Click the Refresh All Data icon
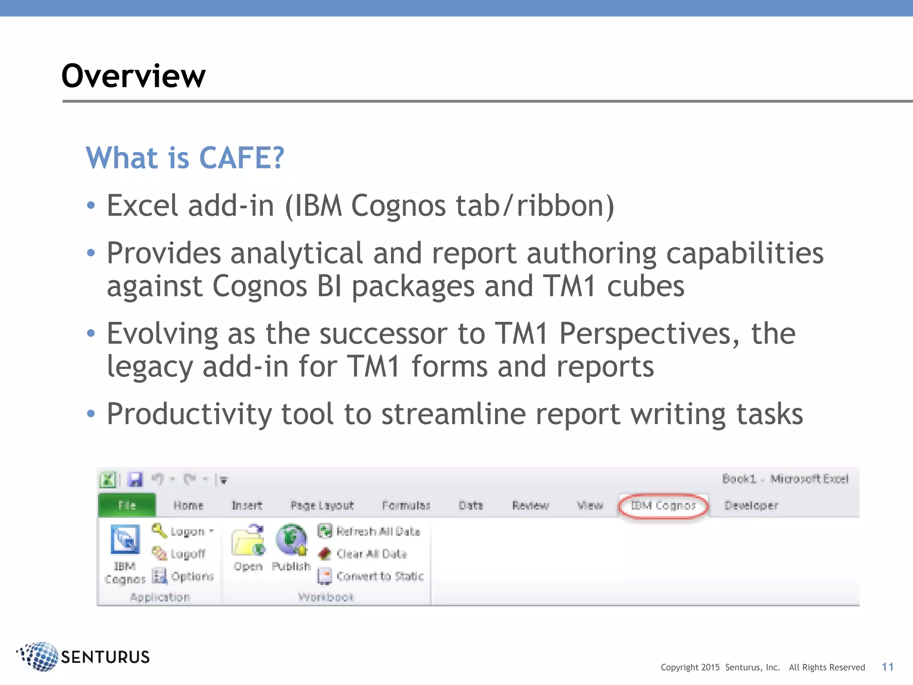The height and width of the screenshot is (685, 913). point(325,531)
